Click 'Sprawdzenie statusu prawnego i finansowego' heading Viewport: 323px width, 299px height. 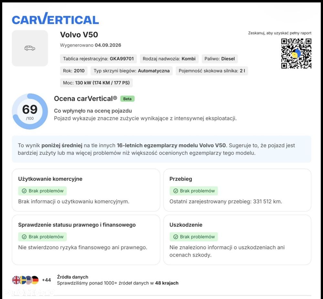(x=77, y=225)
